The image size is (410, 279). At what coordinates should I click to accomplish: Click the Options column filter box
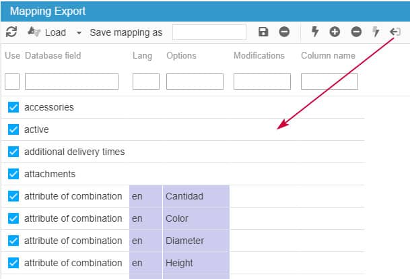[x=195, y=82]
